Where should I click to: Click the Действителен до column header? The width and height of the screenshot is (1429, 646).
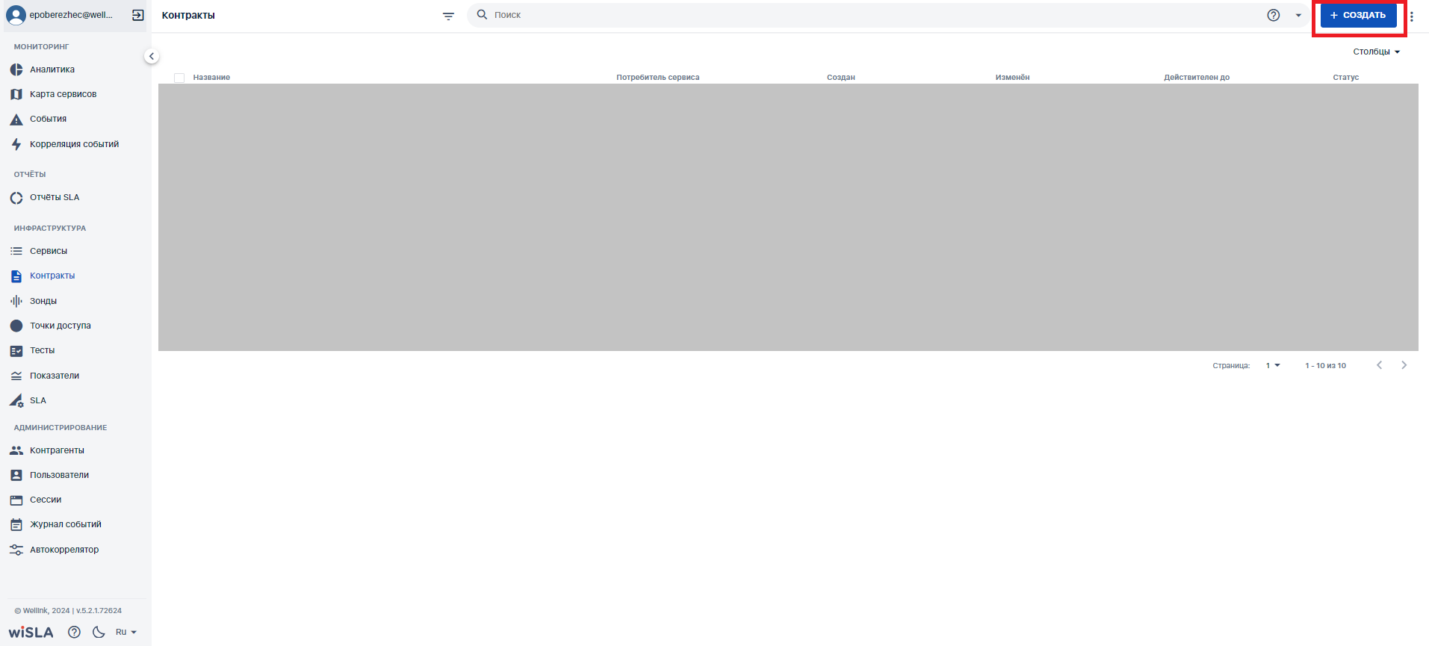pyautogui.click(x=1197, y=77)
